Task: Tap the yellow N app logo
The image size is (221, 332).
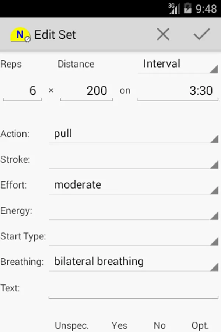Action: [x=20, y=35]
